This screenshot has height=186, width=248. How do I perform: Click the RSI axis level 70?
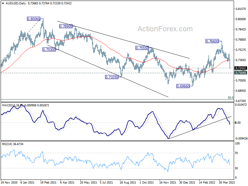coord(236,153)
